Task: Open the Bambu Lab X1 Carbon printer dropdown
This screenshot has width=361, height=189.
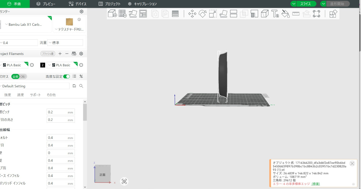Action: tap(26, 25)
